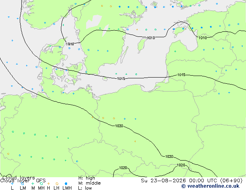Click the blue plus legend symbol above L
Screen dimensions: 246x190
12,183
